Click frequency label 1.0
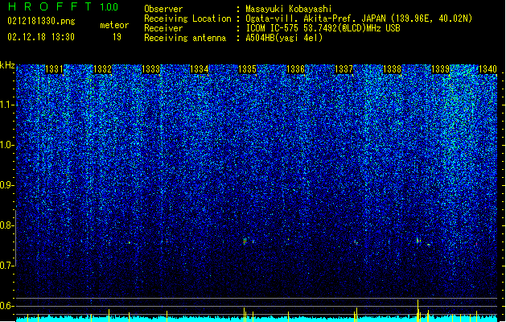 [6, 145]
